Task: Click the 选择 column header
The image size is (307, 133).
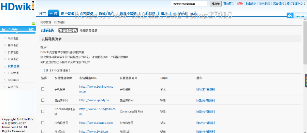Action: point(44,78)
